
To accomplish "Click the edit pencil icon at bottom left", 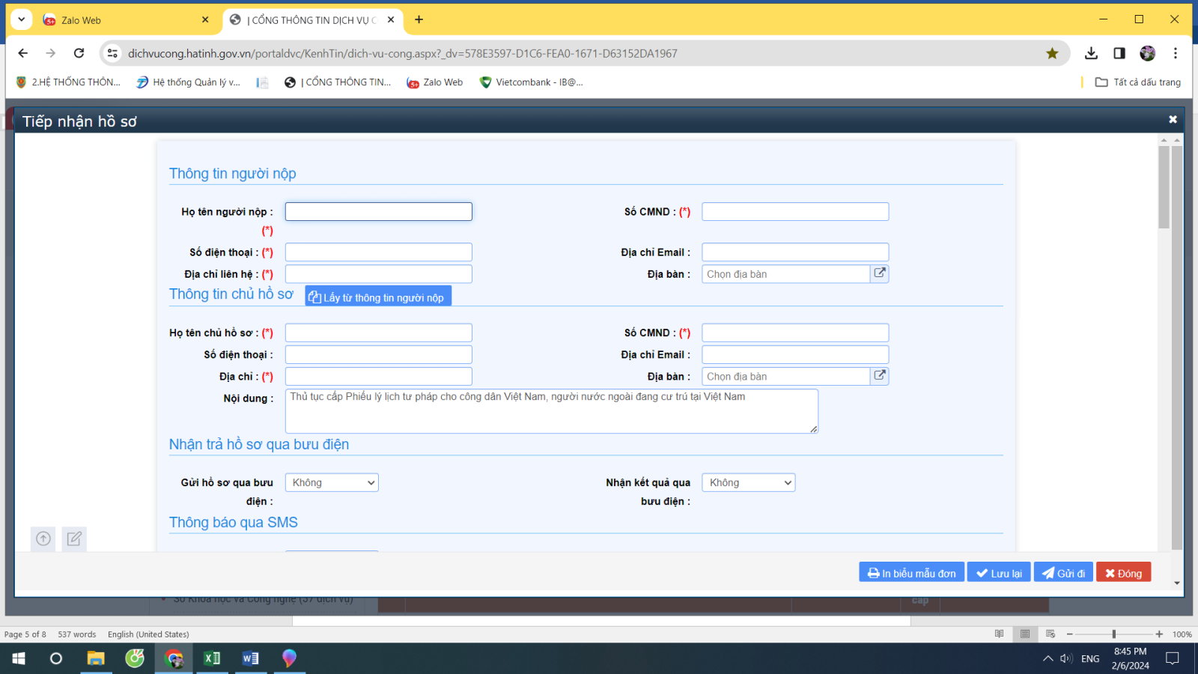I will tap(74, 538).
